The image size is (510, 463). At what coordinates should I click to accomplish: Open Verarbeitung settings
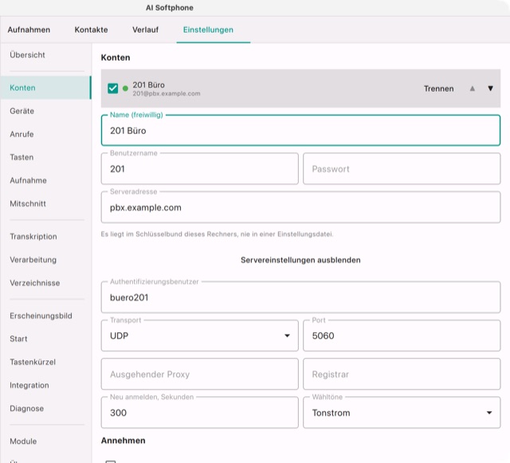point(45,260)
